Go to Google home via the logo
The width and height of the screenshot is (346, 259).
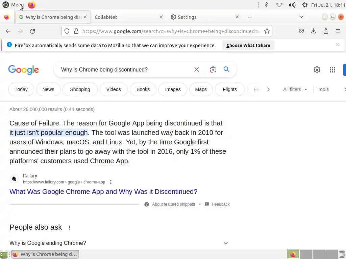coord(24,70)
